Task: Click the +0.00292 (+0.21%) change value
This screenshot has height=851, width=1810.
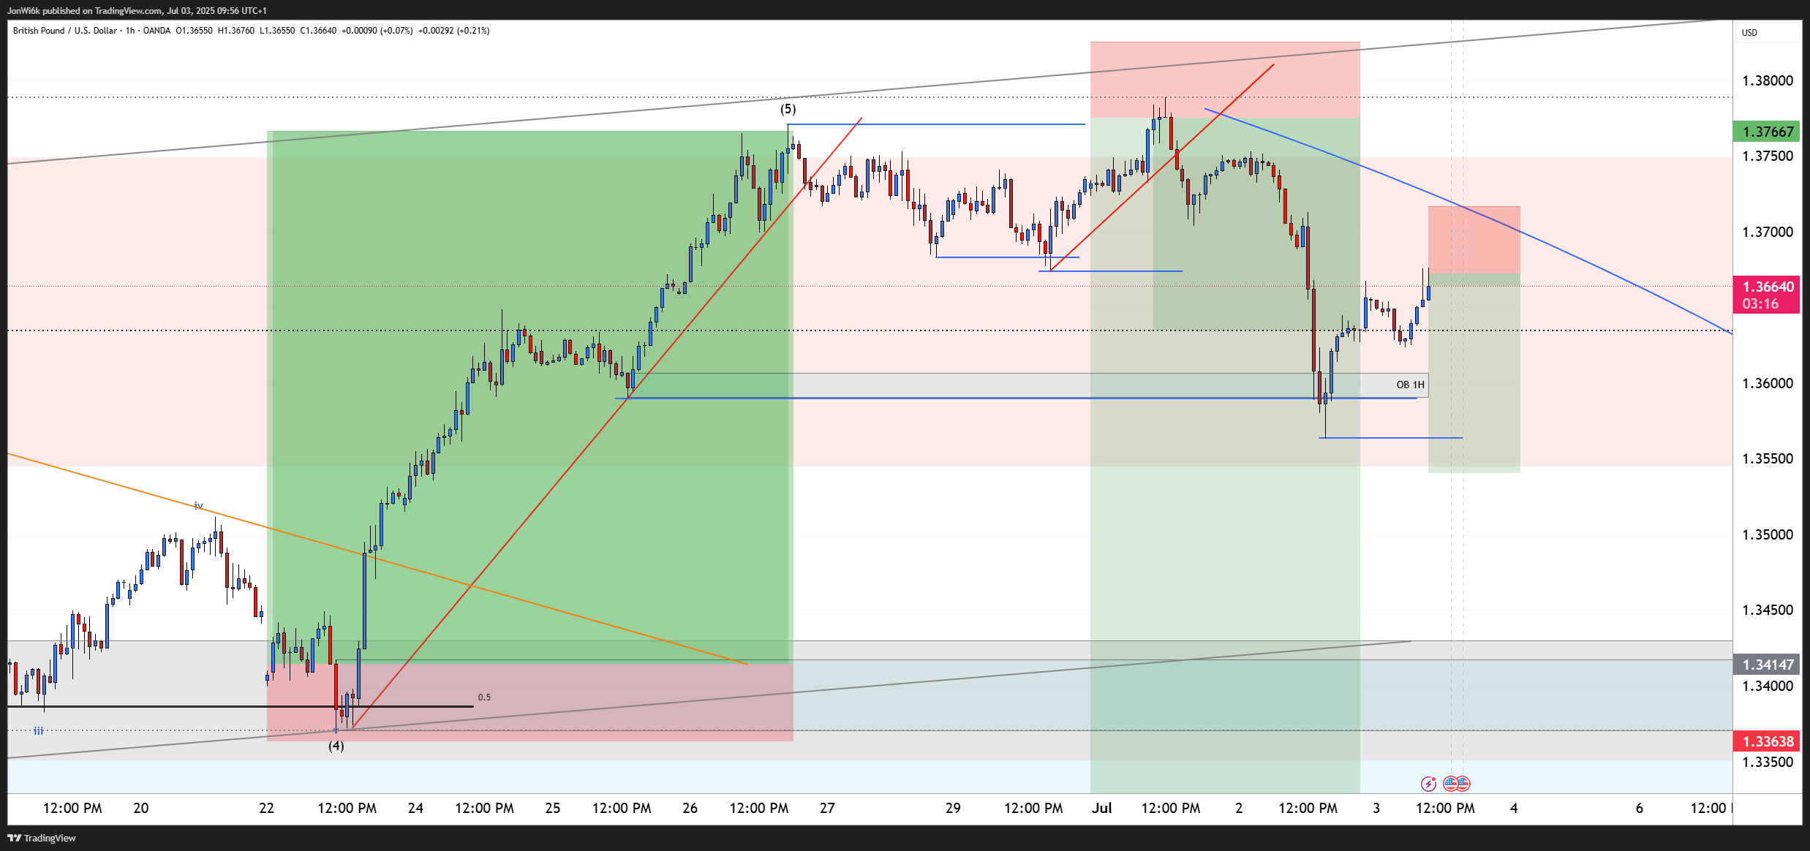Action: 453,31
